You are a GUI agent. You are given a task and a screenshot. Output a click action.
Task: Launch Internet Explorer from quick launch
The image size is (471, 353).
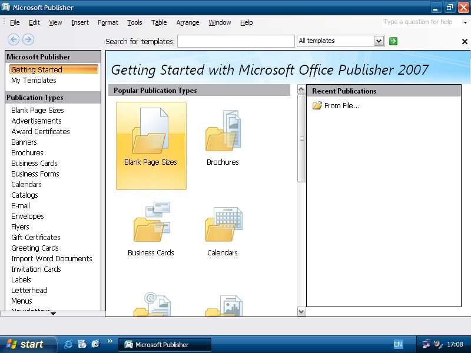(x=68, y=344)
